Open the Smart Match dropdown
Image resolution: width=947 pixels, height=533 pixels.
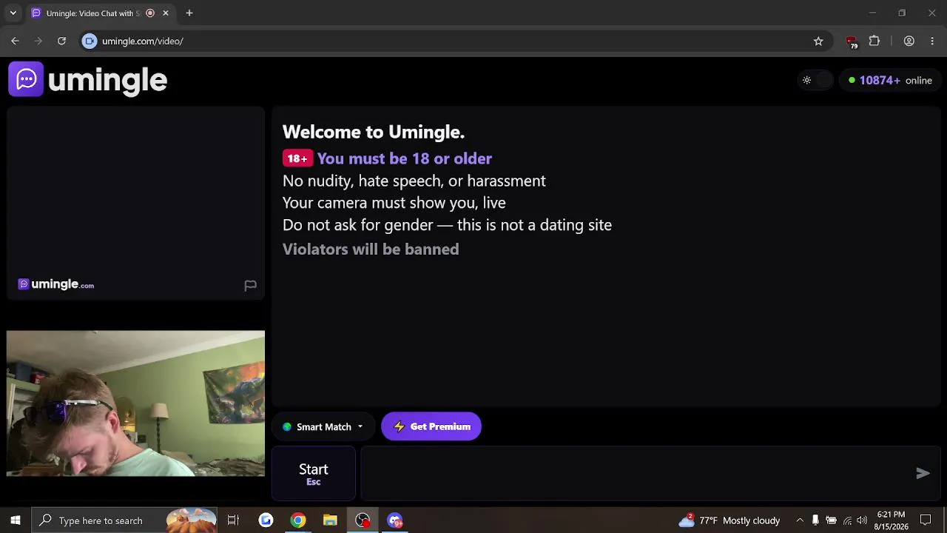pos(323,426)
